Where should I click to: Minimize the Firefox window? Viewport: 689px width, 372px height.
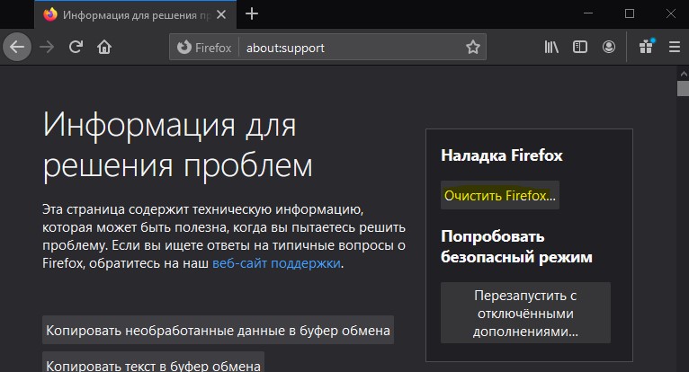tap(588, 13)
